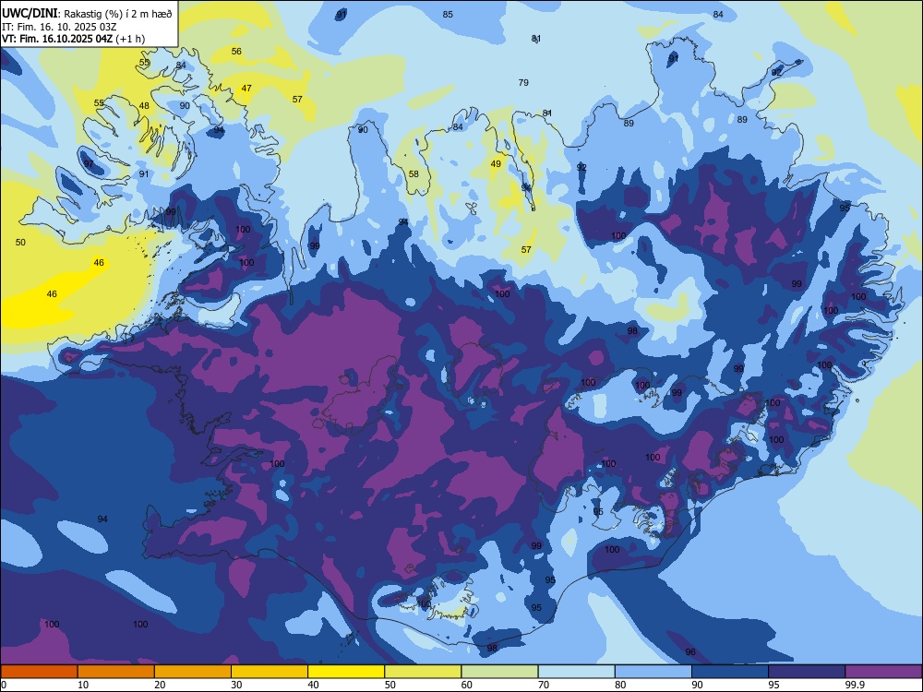This screenshot has width=923, height=692.
Task: Click the humidity value 97 in the Westfjords
Action: click(x=89, y=163)
